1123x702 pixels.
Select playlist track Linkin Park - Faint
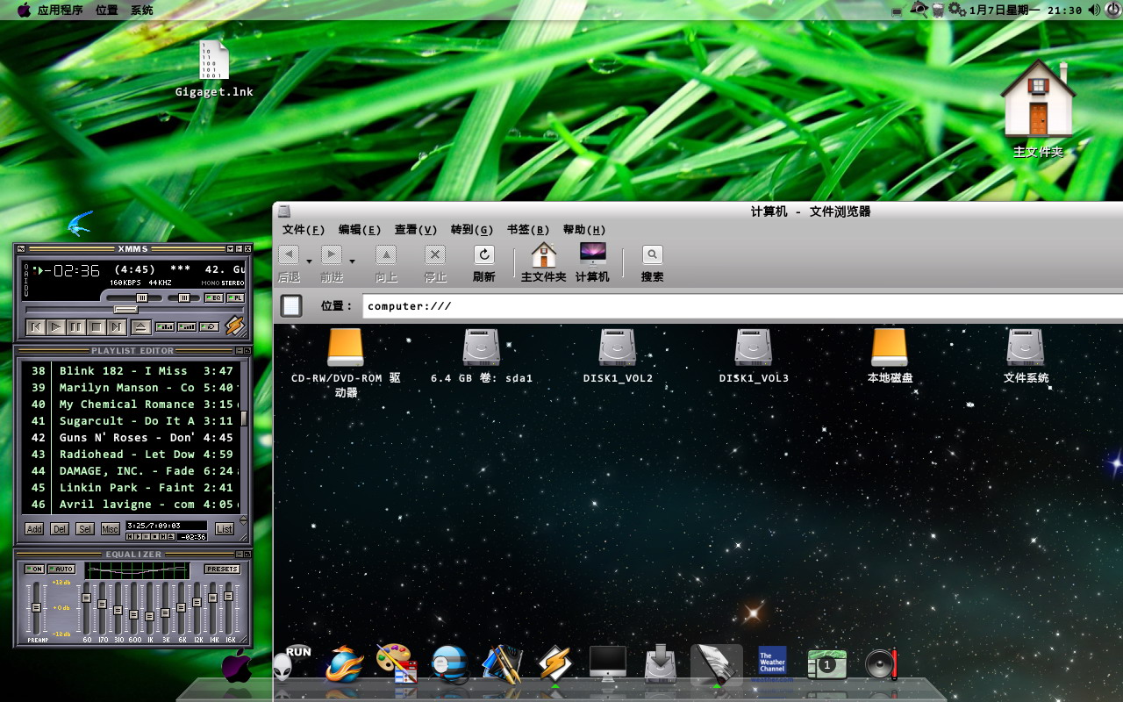tap(132, 488)
